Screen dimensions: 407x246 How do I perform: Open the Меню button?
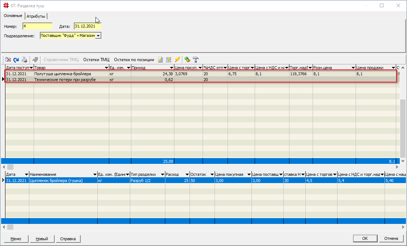pos(16,239)
